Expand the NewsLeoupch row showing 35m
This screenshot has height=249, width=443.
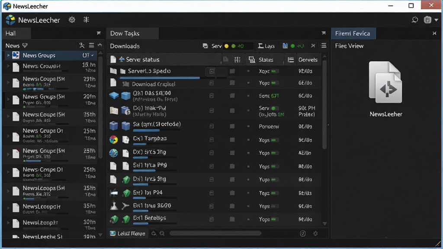[x=8, y=208]
